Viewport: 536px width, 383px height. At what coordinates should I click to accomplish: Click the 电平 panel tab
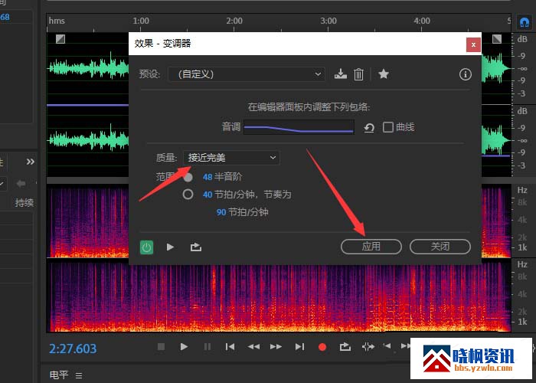click(59, 375)
